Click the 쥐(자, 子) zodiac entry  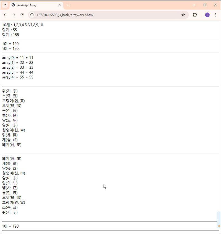tap(10, 91)
